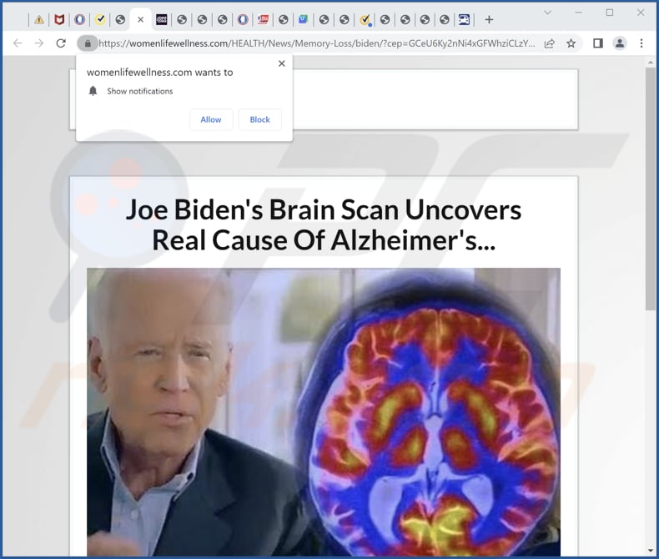Allow notifications from womenlifewellness.com
The height and width of the screenshot is (559, 659).
point(211,119)
